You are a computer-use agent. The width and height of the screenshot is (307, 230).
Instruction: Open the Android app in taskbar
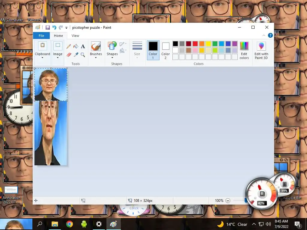click(x=84, y=224)
